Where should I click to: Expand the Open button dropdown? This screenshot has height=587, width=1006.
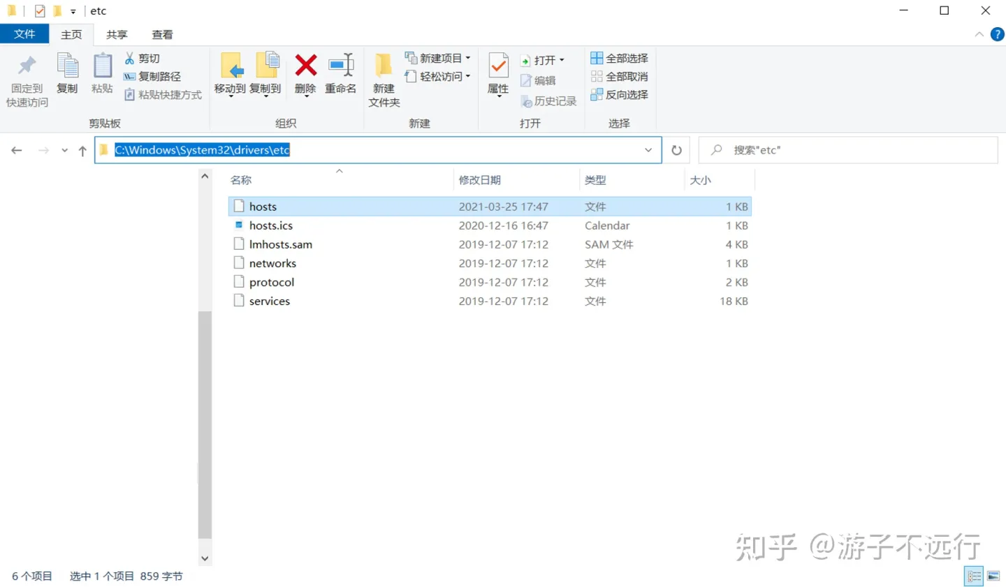(x=562, y=60)
